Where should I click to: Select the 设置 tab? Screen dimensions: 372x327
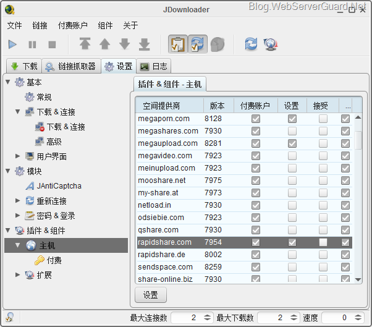point(119,66)
